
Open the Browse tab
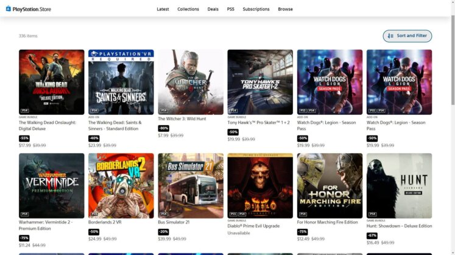285,9
